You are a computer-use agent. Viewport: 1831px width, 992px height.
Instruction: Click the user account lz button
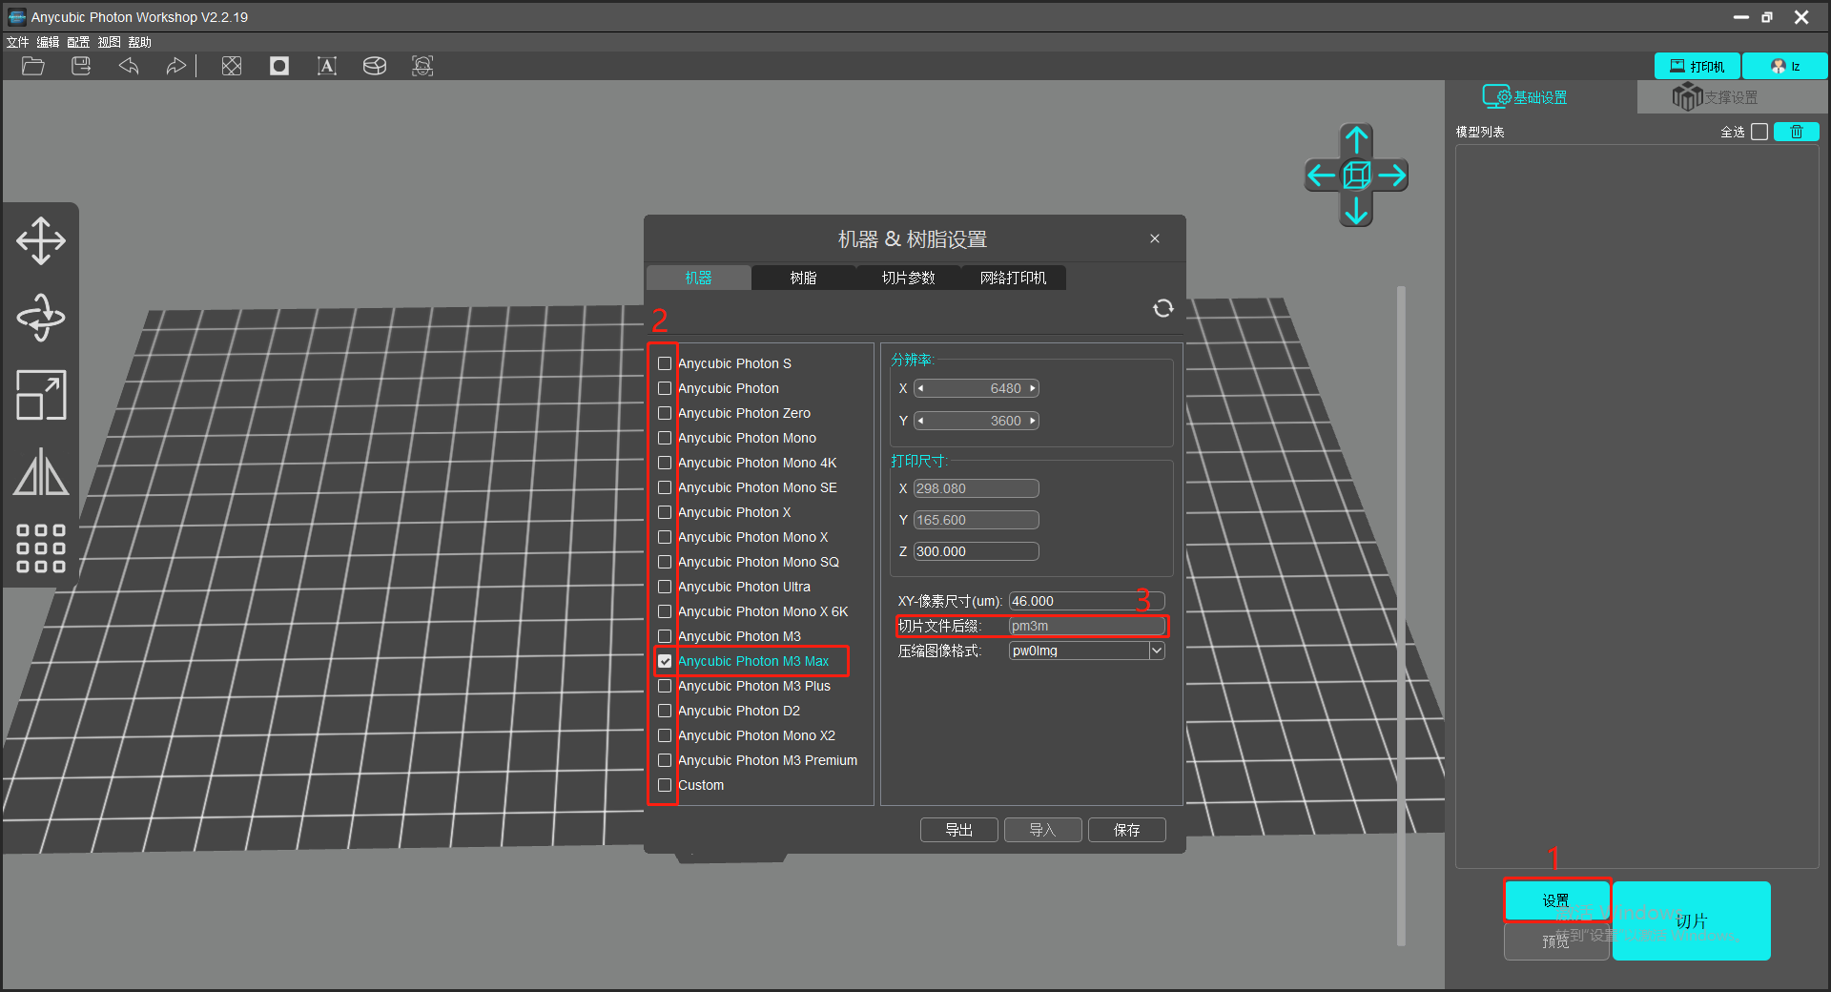coord(1785,66)
